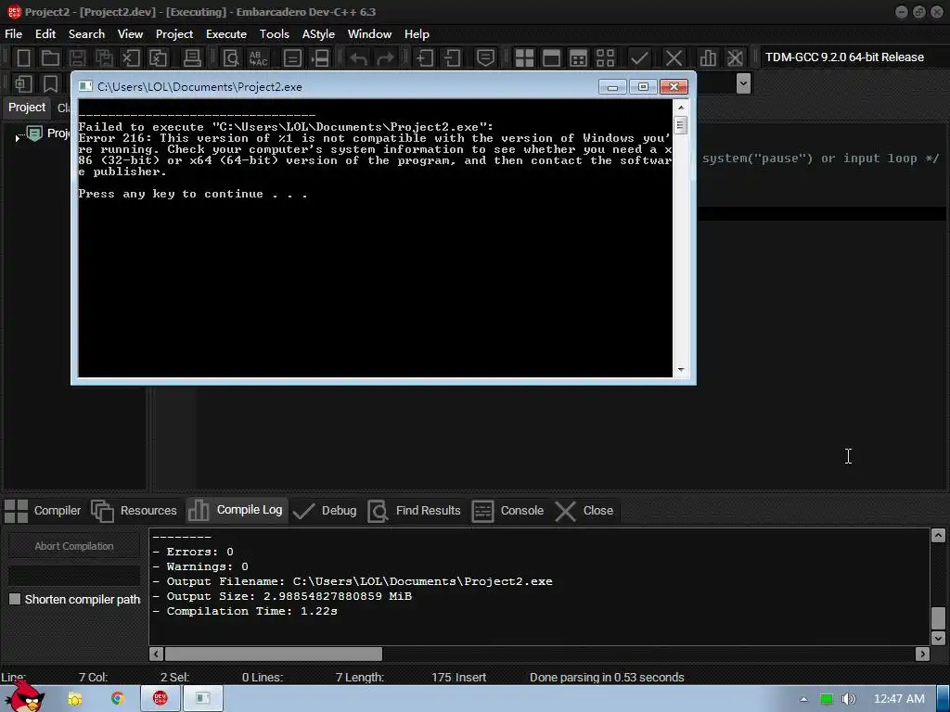Click the Stop execution X toolbar icon
Screen dimensions: 950x712
tap(674, 58)
